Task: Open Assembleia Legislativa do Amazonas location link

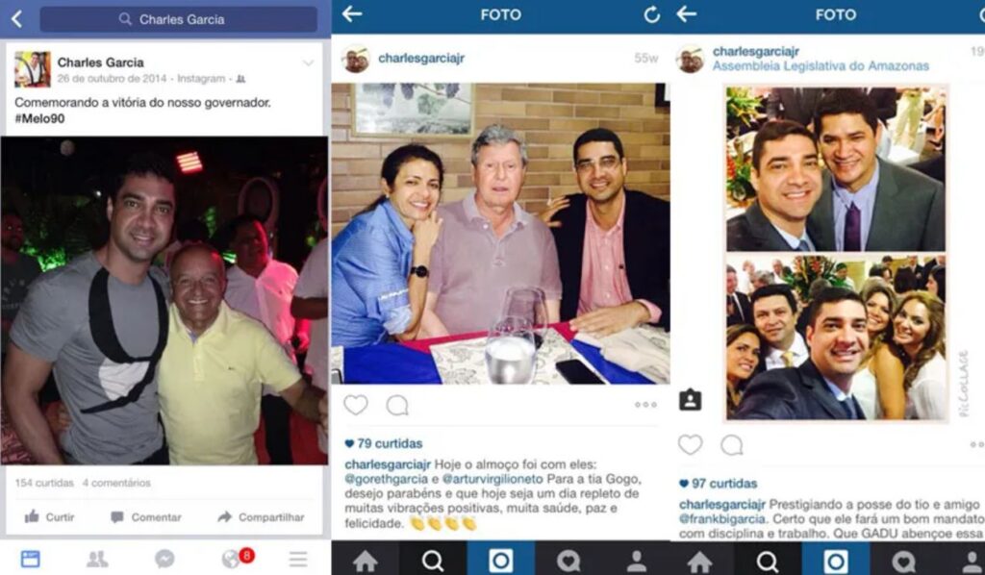Action: 821,66
